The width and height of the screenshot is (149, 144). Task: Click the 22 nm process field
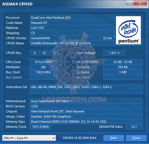107,38
